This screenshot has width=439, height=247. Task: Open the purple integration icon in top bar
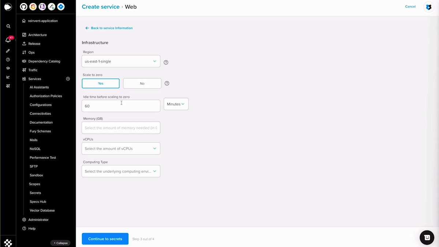(x=42, y=7)
